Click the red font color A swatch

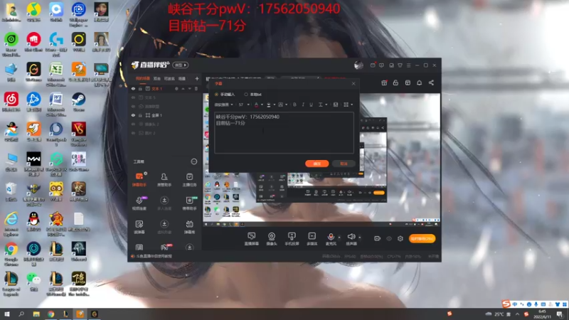pyautogui.click(x=256, y=105)
